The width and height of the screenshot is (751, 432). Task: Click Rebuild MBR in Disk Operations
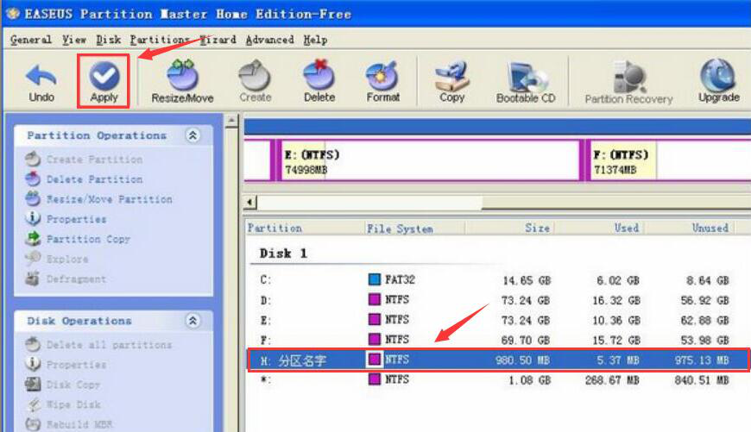[69, 424]
